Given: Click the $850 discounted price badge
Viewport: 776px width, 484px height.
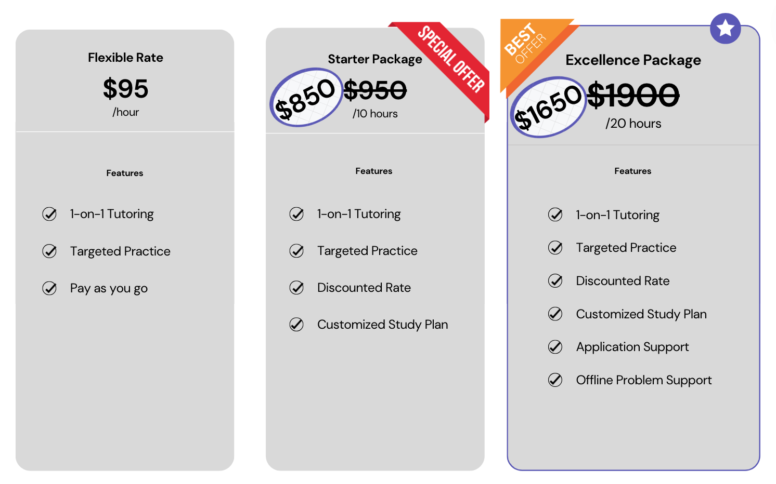Looking at the screenshot, I should 306,98.
